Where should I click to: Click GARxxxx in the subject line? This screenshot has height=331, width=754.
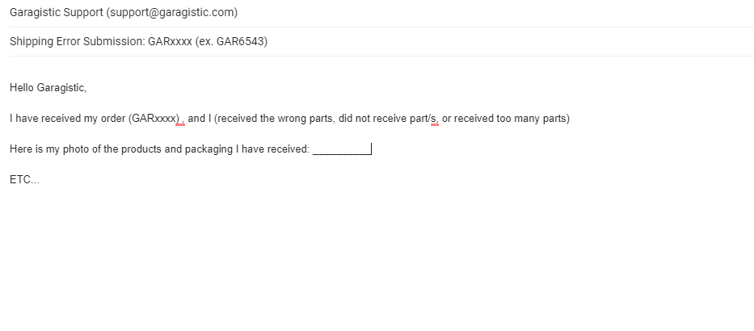(x=170, y=42)
